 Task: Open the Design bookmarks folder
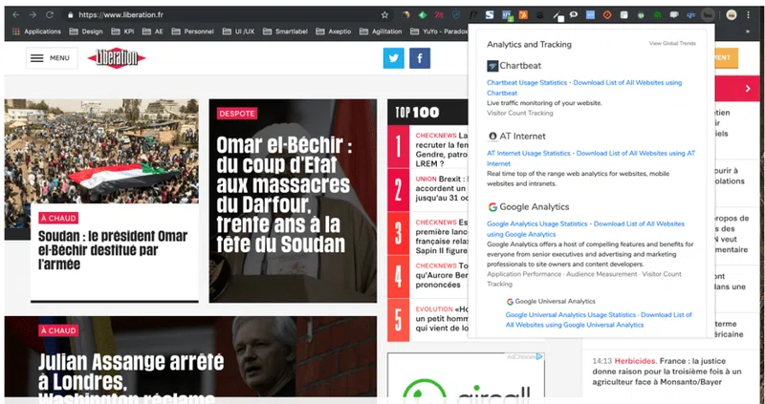click(x=86, y=32)
